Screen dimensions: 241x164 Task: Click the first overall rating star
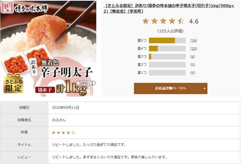[145, 21]
